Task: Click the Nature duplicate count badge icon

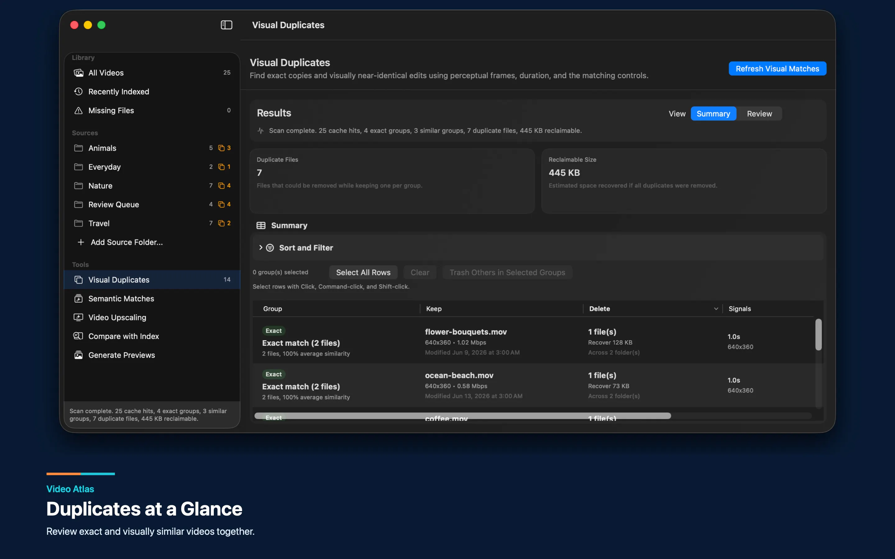Action: (221, 186)
